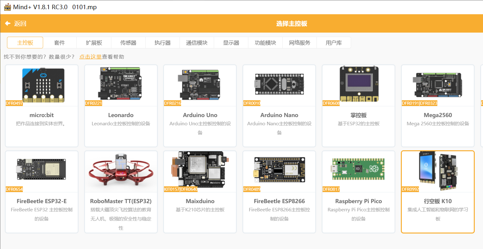Open the 套件 tab
Viewport: 483px width, 249px height.
[59, 43]
